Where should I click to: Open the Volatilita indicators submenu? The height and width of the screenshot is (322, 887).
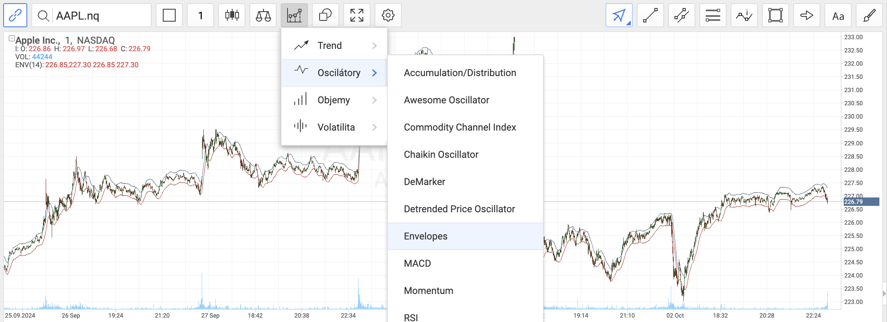(334, 127)
